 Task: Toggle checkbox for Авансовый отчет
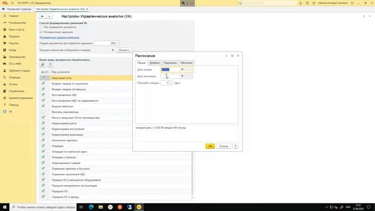(x=43, y=78)
